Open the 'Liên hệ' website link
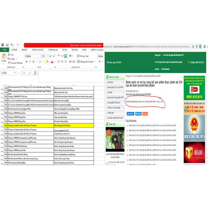 pyautogui.click(x=157, y=69)
